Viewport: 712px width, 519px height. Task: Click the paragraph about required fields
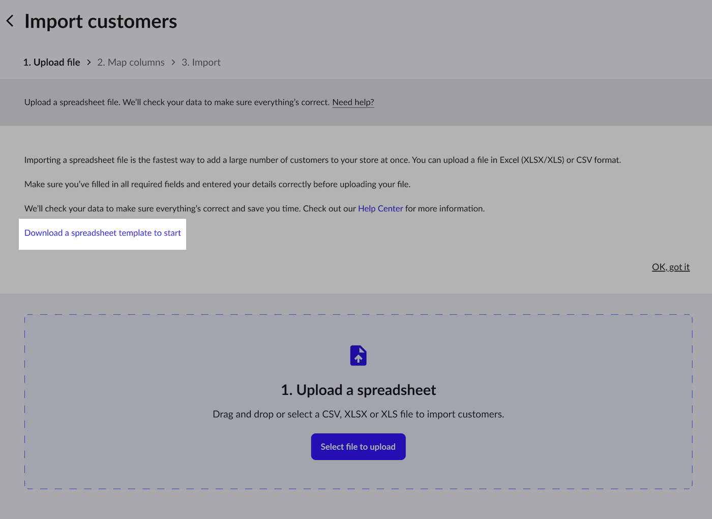[217, 184]
